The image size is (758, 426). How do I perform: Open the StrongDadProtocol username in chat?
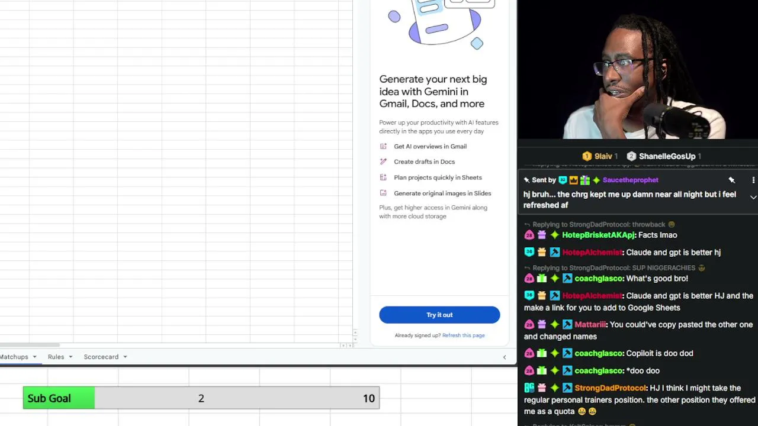point(611,388)
